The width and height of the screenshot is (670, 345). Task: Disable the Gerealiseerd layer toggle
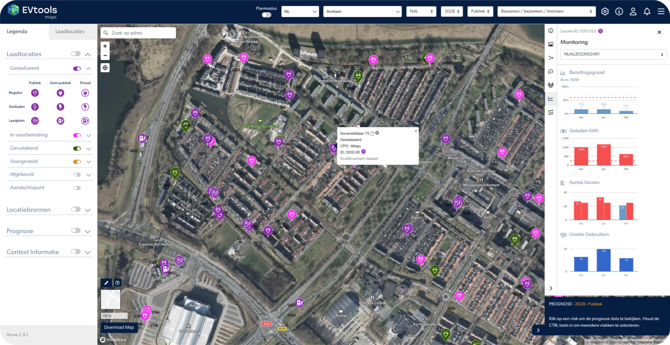[77, 68]
